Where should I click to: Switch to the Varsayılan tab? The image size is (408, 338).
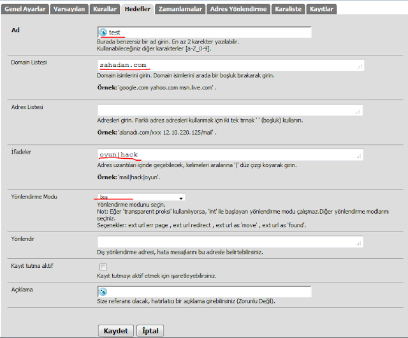pos(69,9)
